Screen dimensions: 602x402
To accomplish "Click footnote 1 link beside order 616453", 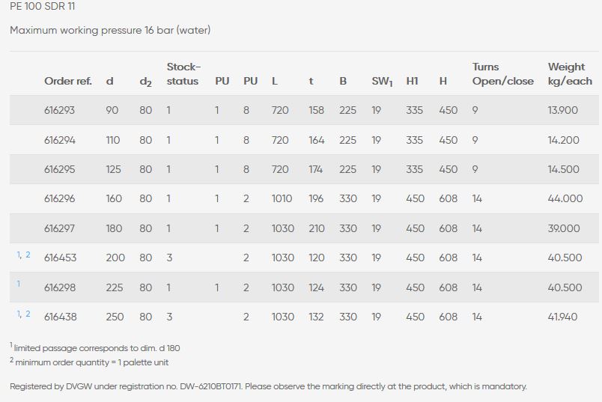I will point(19,255).
